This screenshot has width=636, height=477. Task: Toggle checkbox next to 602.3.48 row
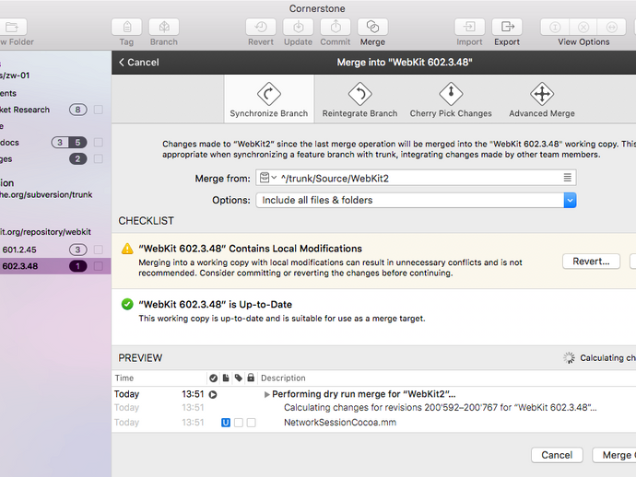pos(98,266)
